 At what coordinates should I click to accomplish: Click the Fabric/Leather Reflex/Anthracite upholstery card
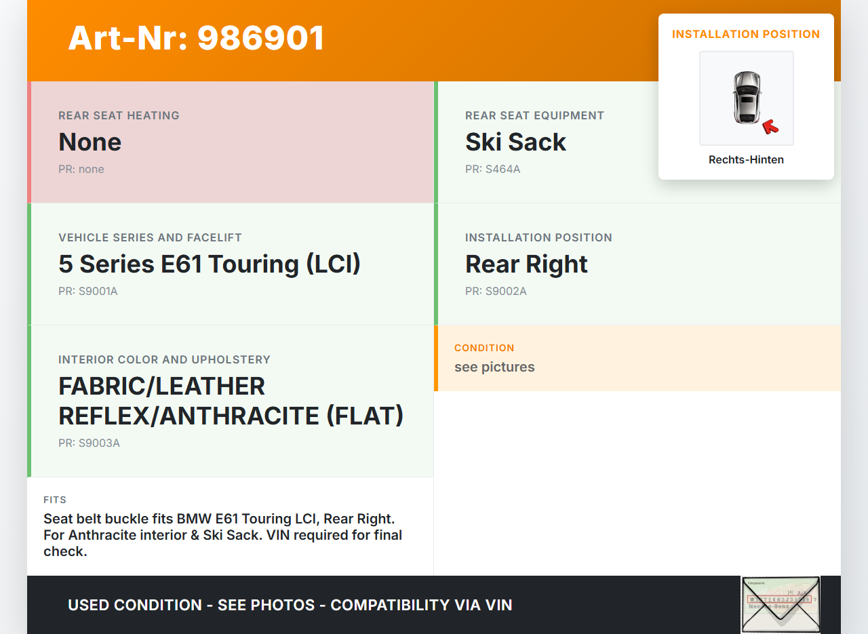click(x=232, y=401)
